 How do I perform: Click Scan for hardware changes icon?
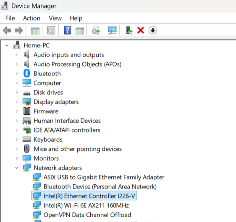pos(112,31)
